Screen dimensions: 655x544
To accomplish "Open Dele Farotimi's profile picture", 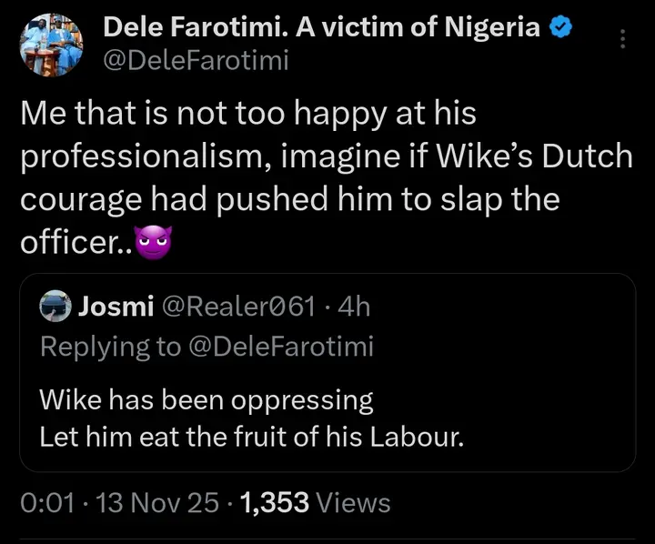I will tap(51, 45).
